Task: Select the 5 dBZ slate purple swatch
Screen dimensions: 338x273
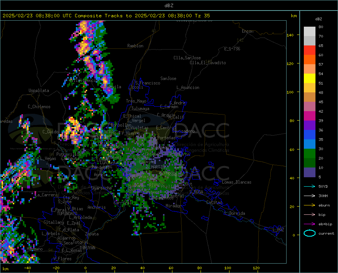Action: coord(309,172)
